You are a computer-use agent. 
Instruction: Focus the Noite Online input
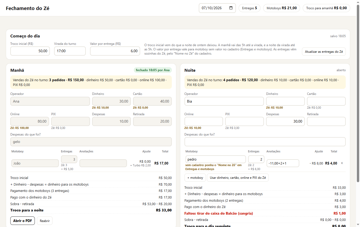(x=204, y=122)
